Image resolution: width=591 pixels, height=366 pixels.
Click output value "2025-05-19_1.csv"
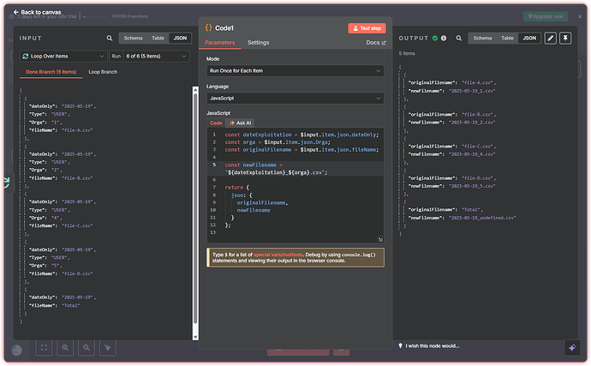pyautogui.click(x=472, y=91)
